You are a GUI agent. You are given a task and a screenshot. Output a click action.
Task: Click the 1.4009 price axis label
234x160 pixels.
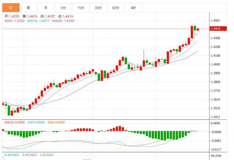(216, 64)
